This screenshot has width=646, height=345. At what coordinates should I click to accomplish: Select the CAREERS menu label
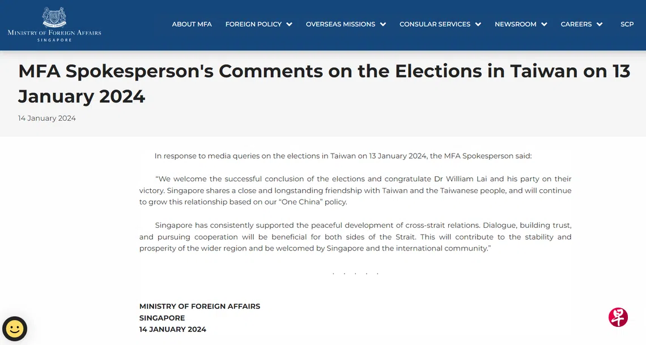[576, 24]
